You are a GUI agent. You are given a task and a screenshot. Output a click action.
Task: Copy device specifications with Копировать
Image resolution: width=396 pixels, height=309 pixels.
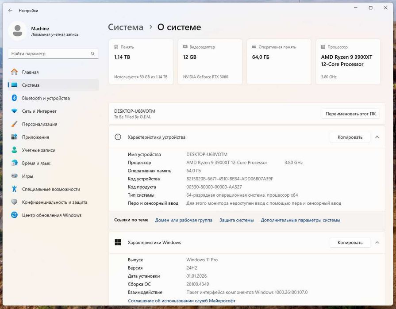350,137
